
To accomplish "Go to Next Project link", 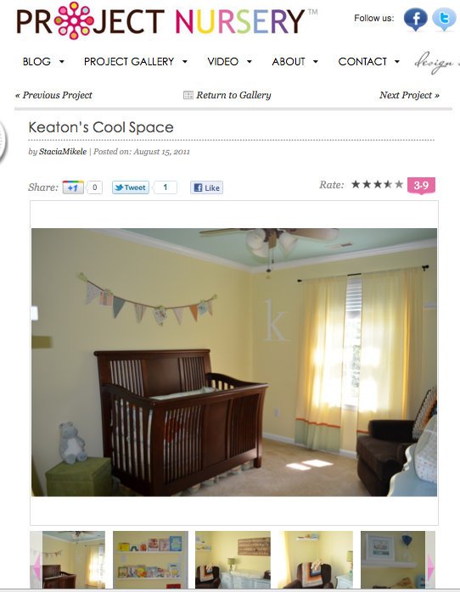I will click(x=409, y=95).
